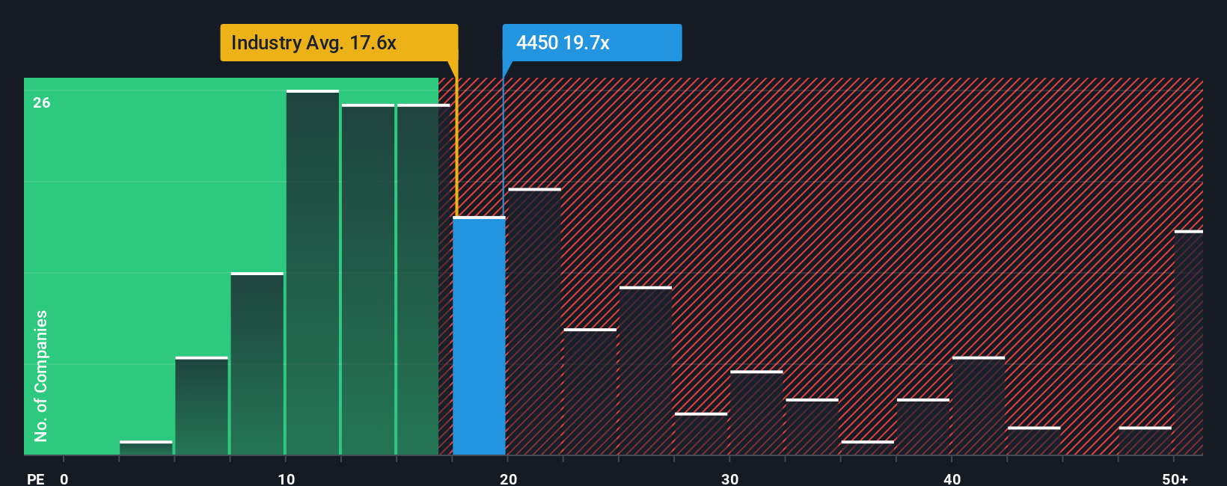Select the bar just right of 20
This screenshot has width=1227, height=486.
click(534, 322)
